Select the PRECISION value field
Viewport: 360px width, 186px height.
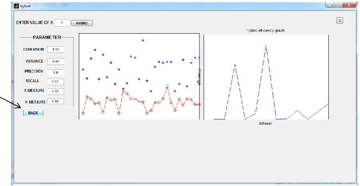click(56, 73)
